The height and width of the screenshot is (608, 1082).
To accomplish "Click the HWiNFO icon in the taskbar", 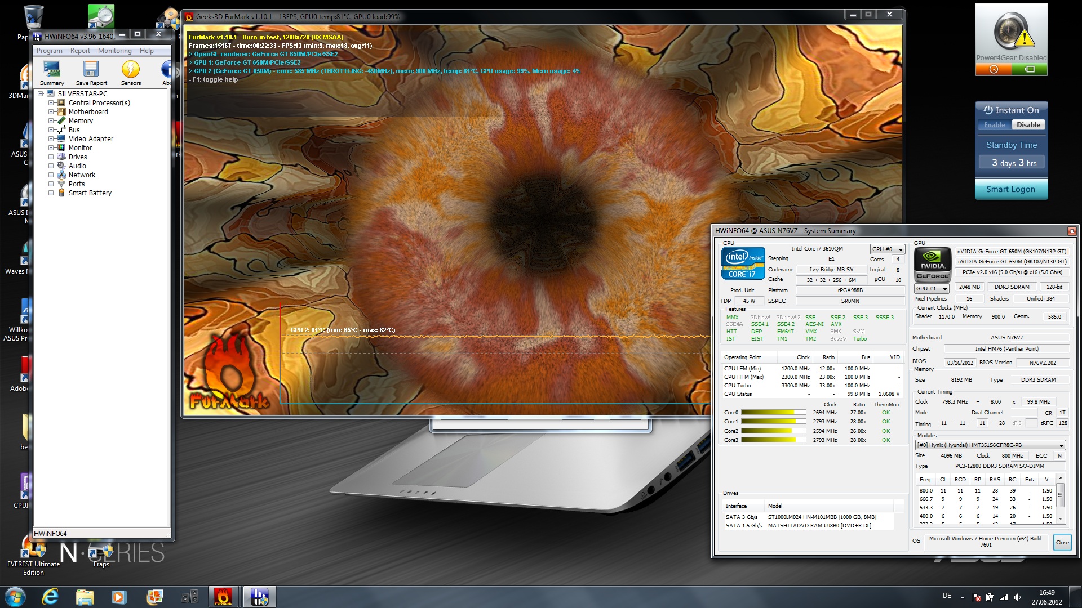I will click(259, 597).
